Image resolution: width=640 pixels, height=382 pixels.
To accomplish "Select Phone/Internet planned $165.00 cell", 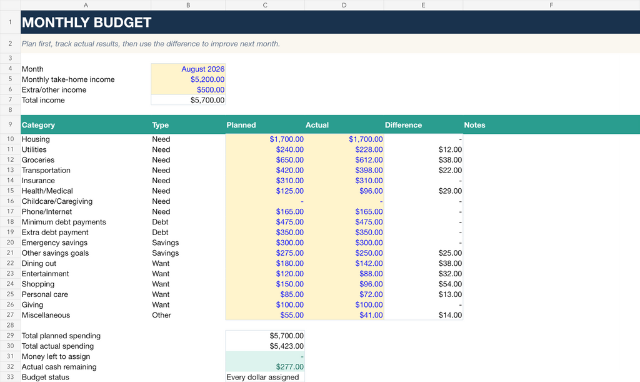I will [x=265, y=211].
